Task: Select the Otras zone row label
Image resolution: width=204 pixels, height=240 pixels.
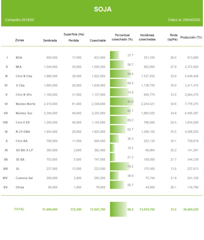Action: pyautogui.click(x=20, y=187)
